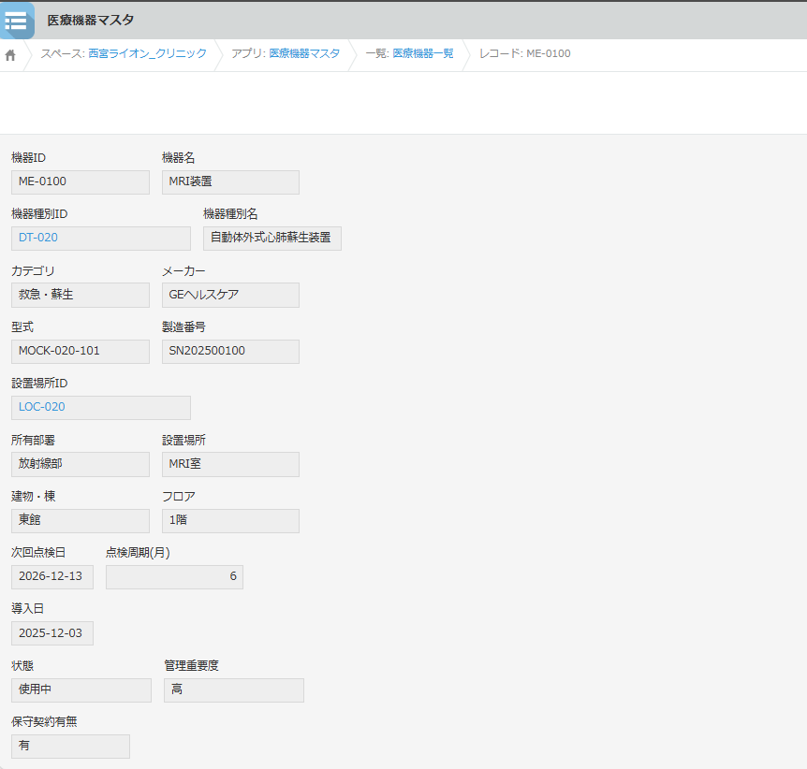Click the 機器種別ID field label
The height and width of the screenshot is (769, 807).
(x=39, y=214)
